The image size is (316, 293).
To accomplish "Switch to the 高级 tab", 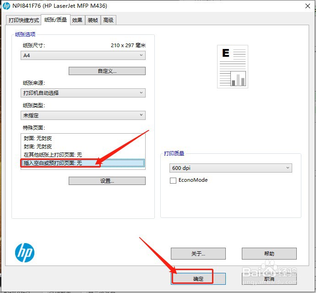I will [109, 20].
